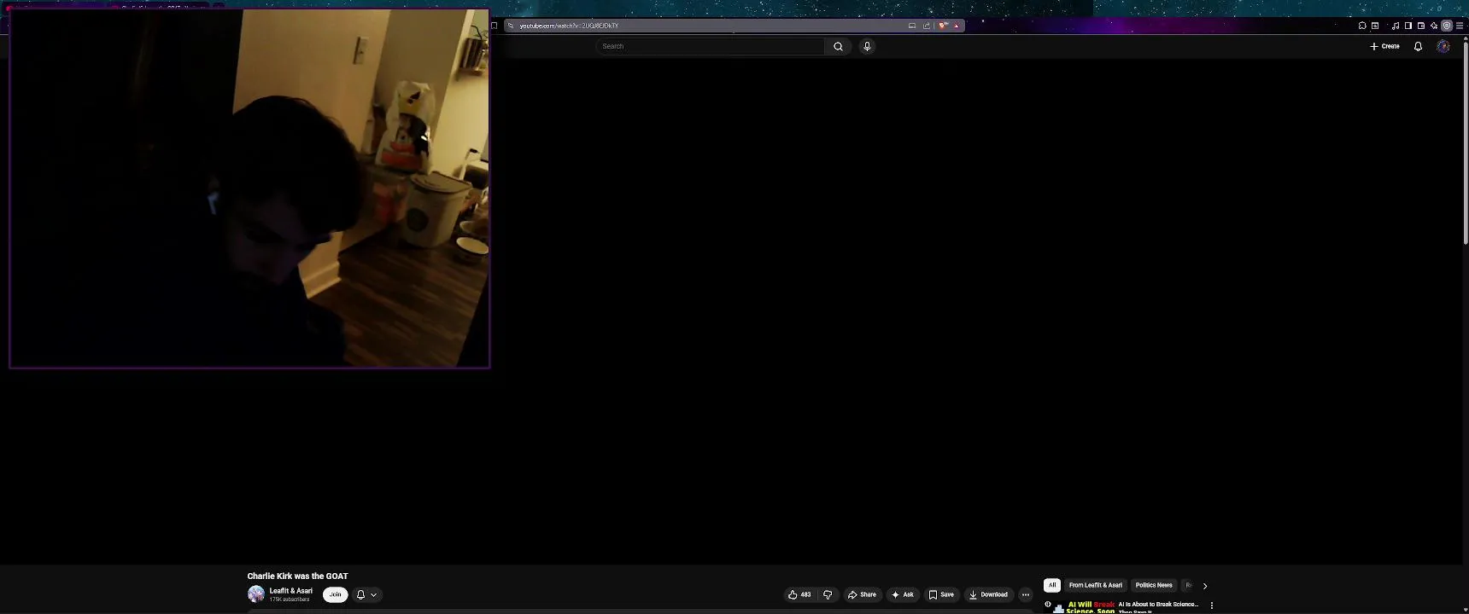Open the Leaflit & Asari channel avatar
1469x614 pixels.
coord(256,594)
